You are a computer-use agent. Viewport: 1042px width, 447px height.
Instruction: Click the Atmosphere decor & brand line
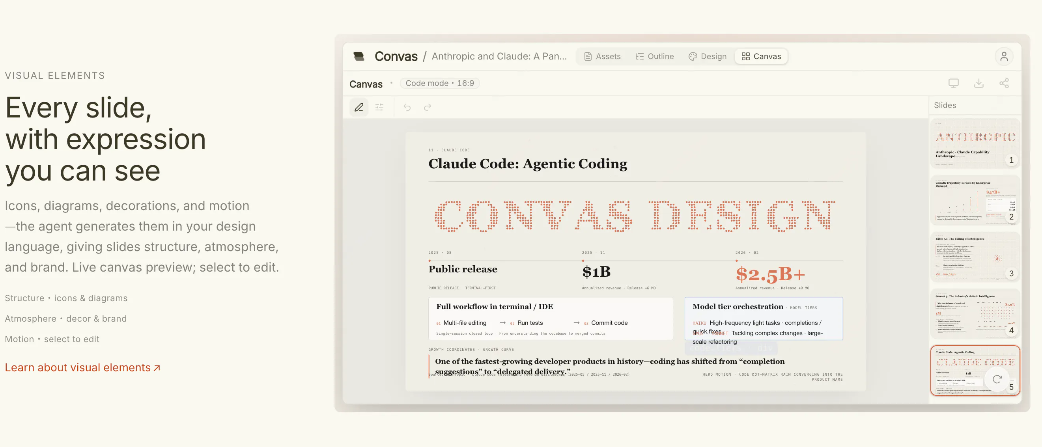[x=65, y=318]
